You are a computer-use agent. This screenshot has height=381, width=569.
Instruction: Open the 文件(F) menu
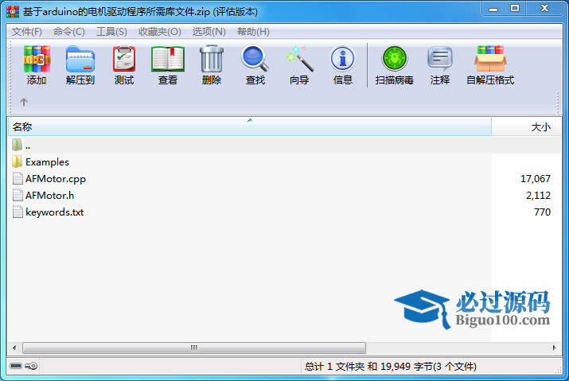tap(27, 32)
